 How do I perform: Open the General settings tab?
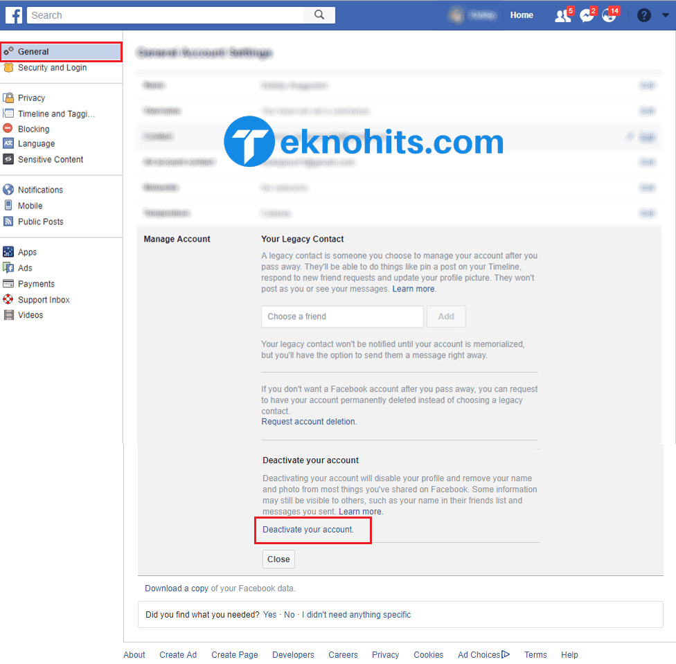click(61, 52)
